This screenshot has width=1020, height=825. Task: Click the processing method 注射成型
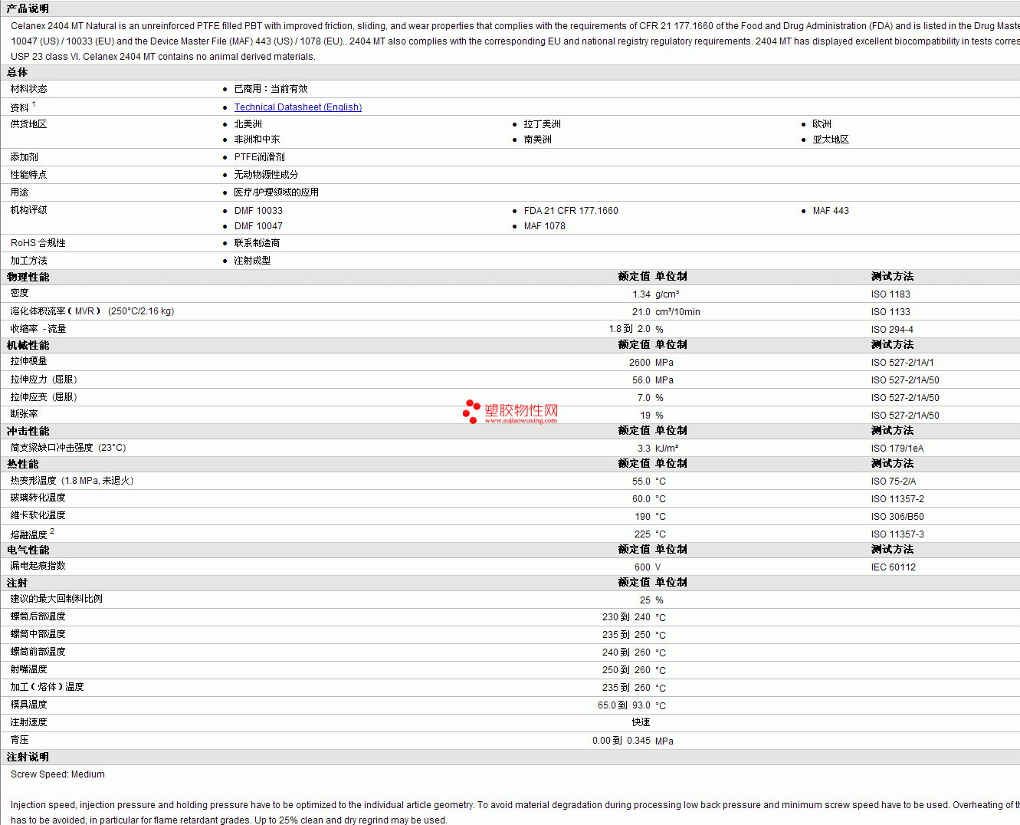click(x=253, y=261)
